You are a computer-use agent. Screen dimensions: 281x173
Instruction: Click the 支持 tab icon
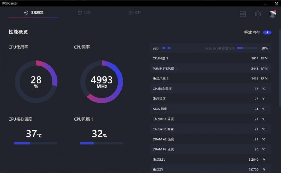click(x=130, y=12)
